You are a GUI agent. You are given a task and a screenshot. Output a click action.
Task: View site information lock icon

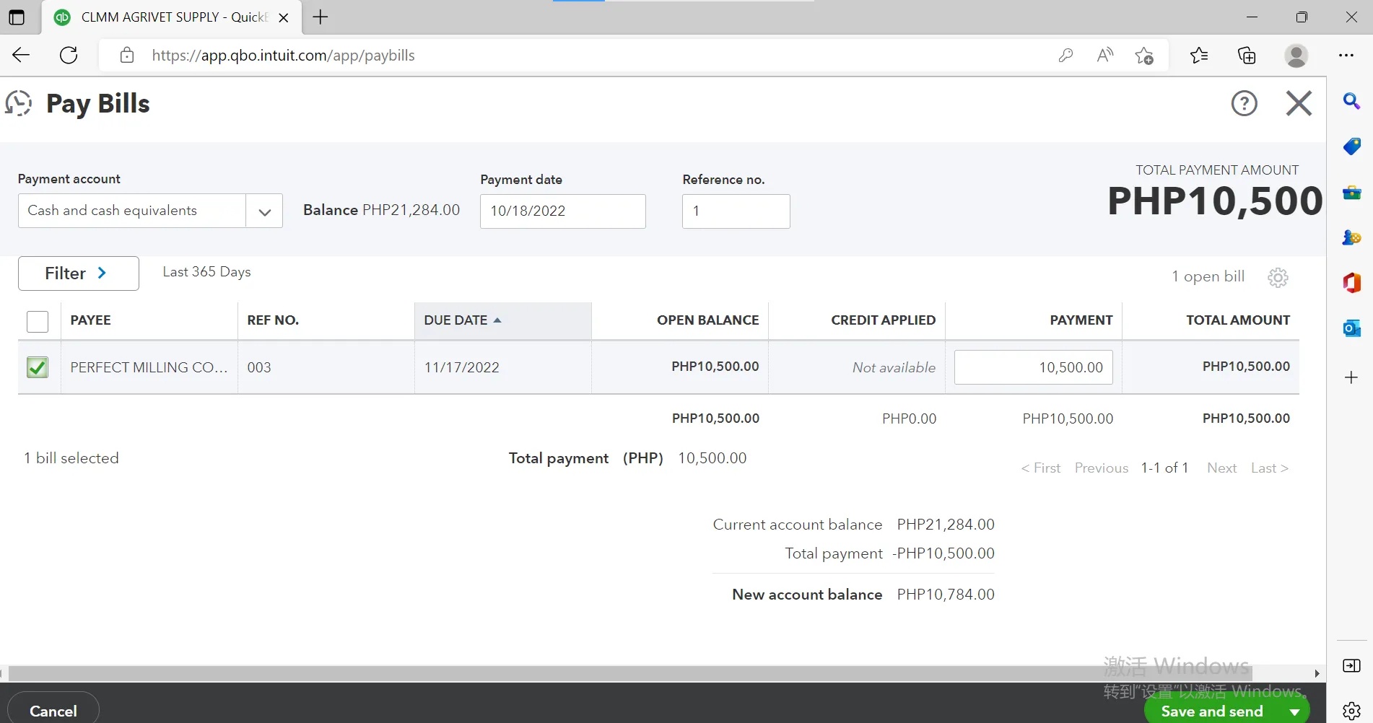tap(127, 55)
